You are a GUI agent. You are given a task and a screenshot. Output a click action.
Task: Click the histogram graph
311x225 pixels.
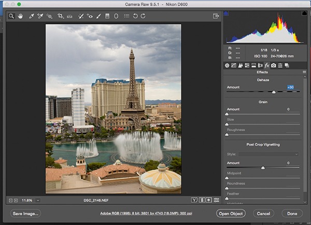[x=265, y=27]
